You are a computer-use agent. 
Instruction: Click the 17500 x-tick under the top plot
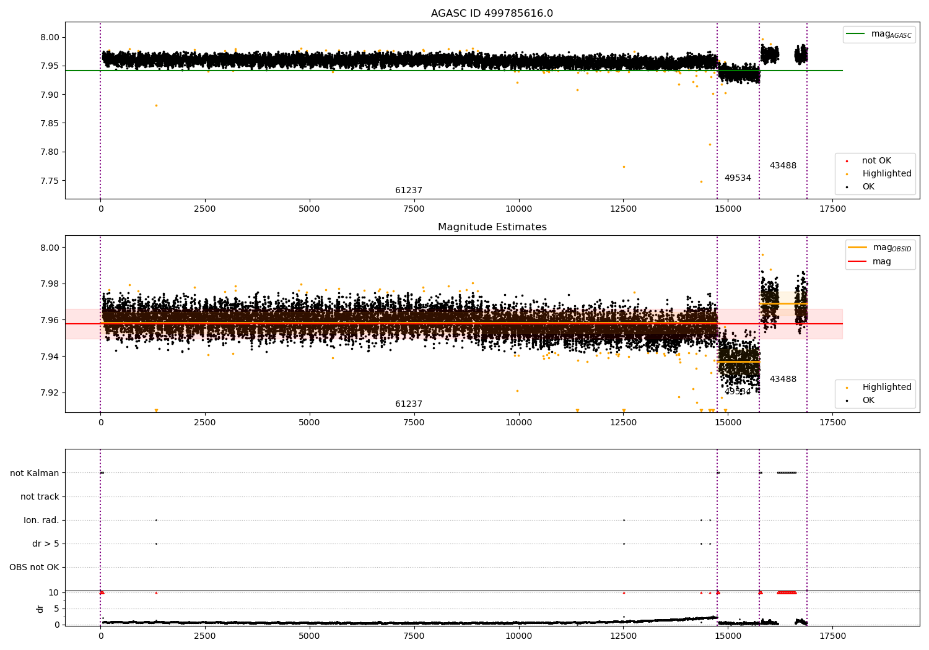tap(832, 209)
